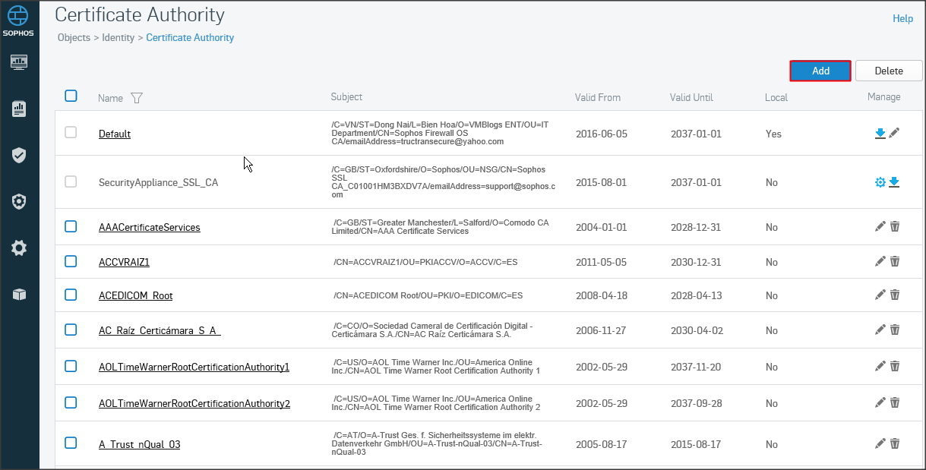Select the ACEDICOM_Root row checkbox
This screenshot has height=470, width=926.
pos(71,295)
